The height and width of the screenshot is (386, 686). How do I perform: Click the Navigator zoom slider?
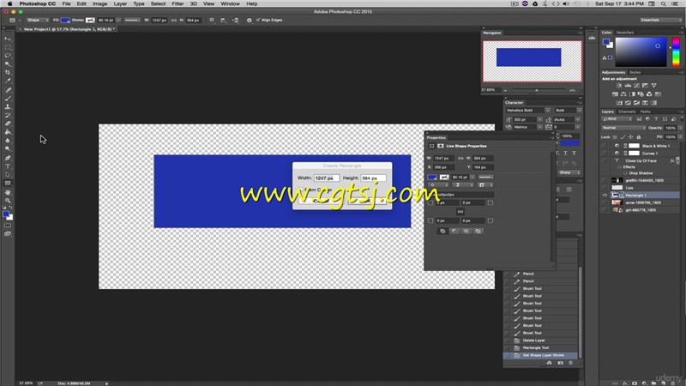tap(539, 90)
